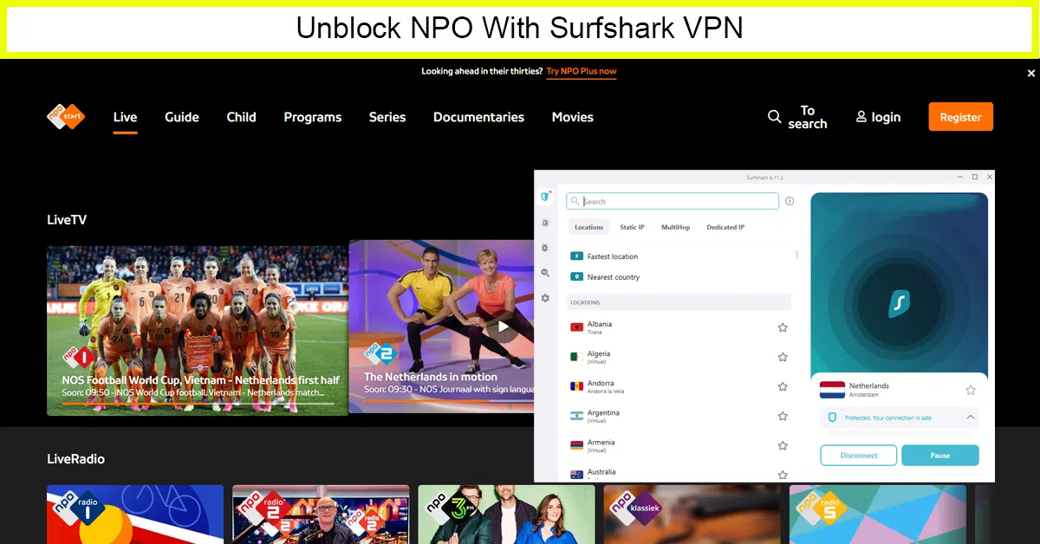Click the NPO search magnifier icon
This screenshot has height=544, width=1040.
click(x=775, y=117)
